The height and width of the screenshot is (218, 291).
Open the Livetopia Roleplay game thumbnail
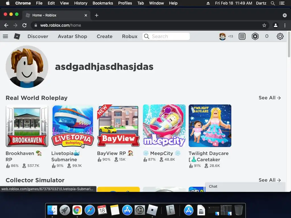pos(73,126)
